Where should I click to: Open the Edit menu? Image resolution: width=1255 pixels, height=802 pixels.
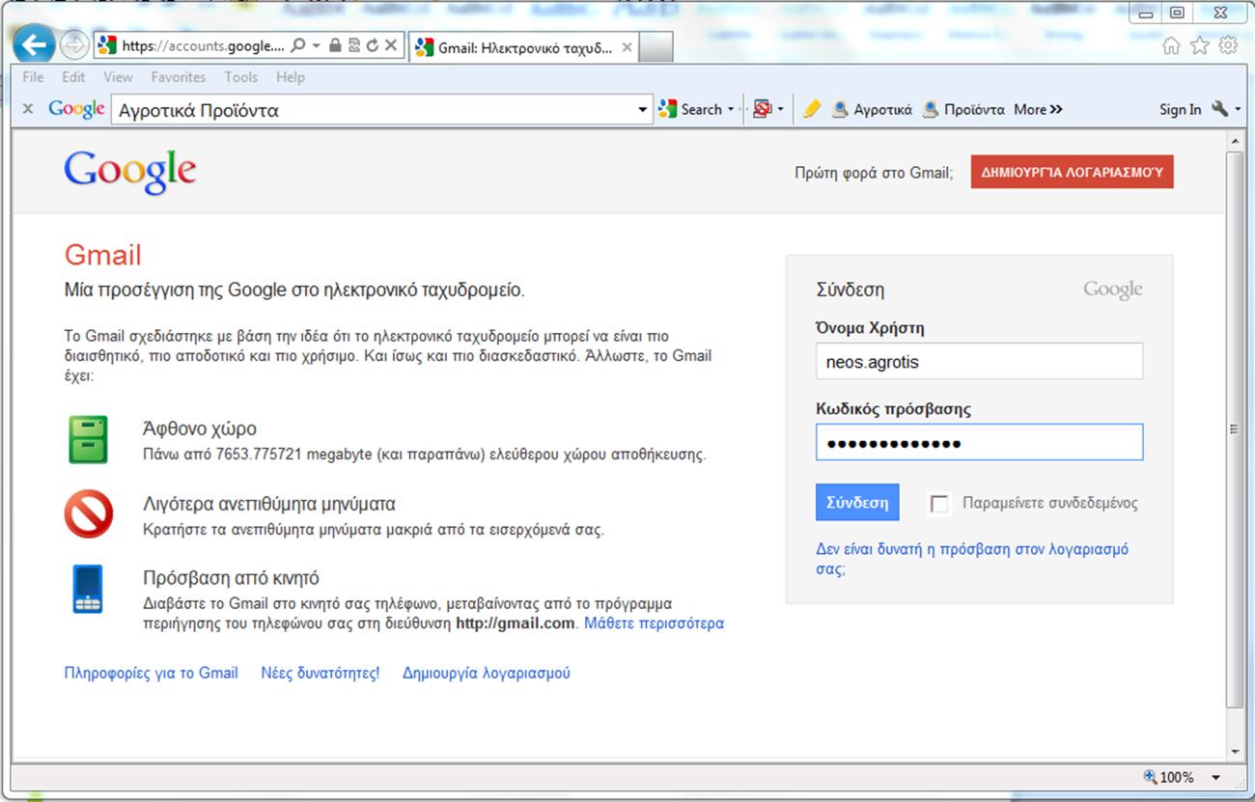pos(73,77)
